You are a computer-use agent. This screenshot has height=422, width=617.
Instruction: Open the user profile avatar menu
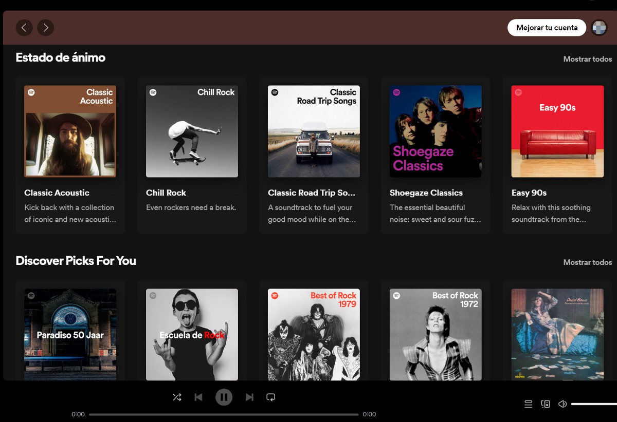click(x=599, y=28)
